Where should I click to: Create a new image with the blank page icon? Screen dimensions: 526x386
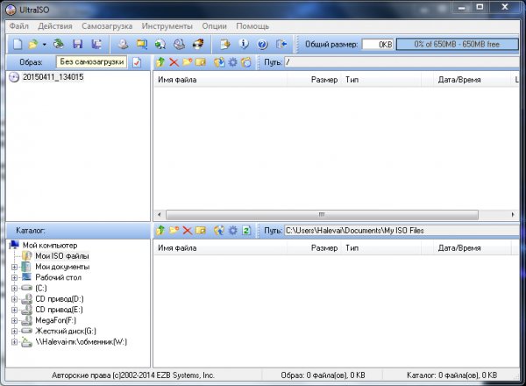point(18,44)
